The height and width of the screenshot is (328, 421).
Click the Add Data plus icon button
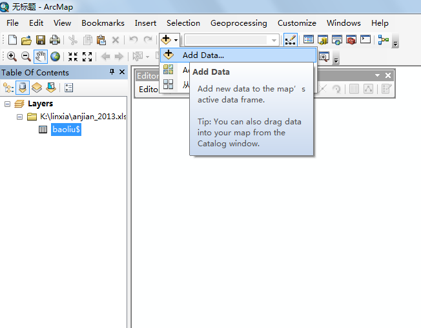point(166,40)
